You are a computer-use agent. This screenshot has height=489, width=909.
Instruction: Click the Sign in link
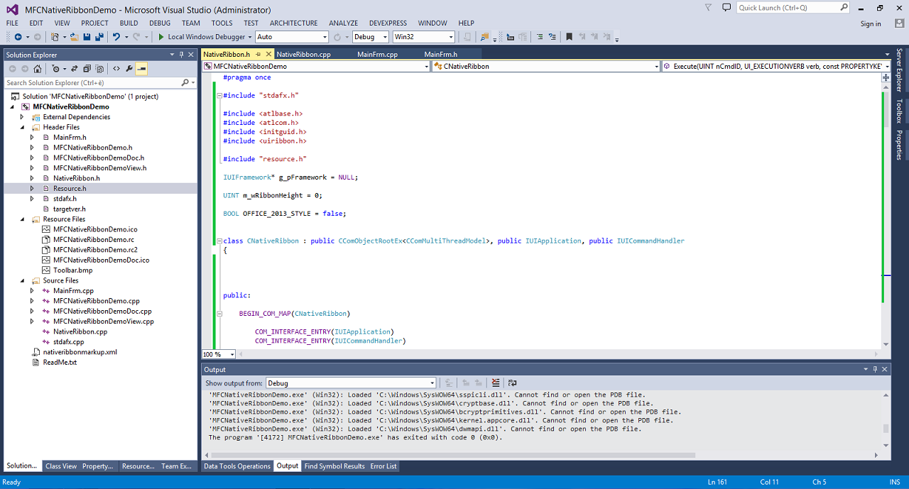(871, 23)
